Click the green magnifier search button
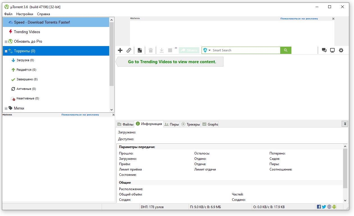Image resolution: width=354 pixels, height=216 pixels. click(x=286, y=50)
